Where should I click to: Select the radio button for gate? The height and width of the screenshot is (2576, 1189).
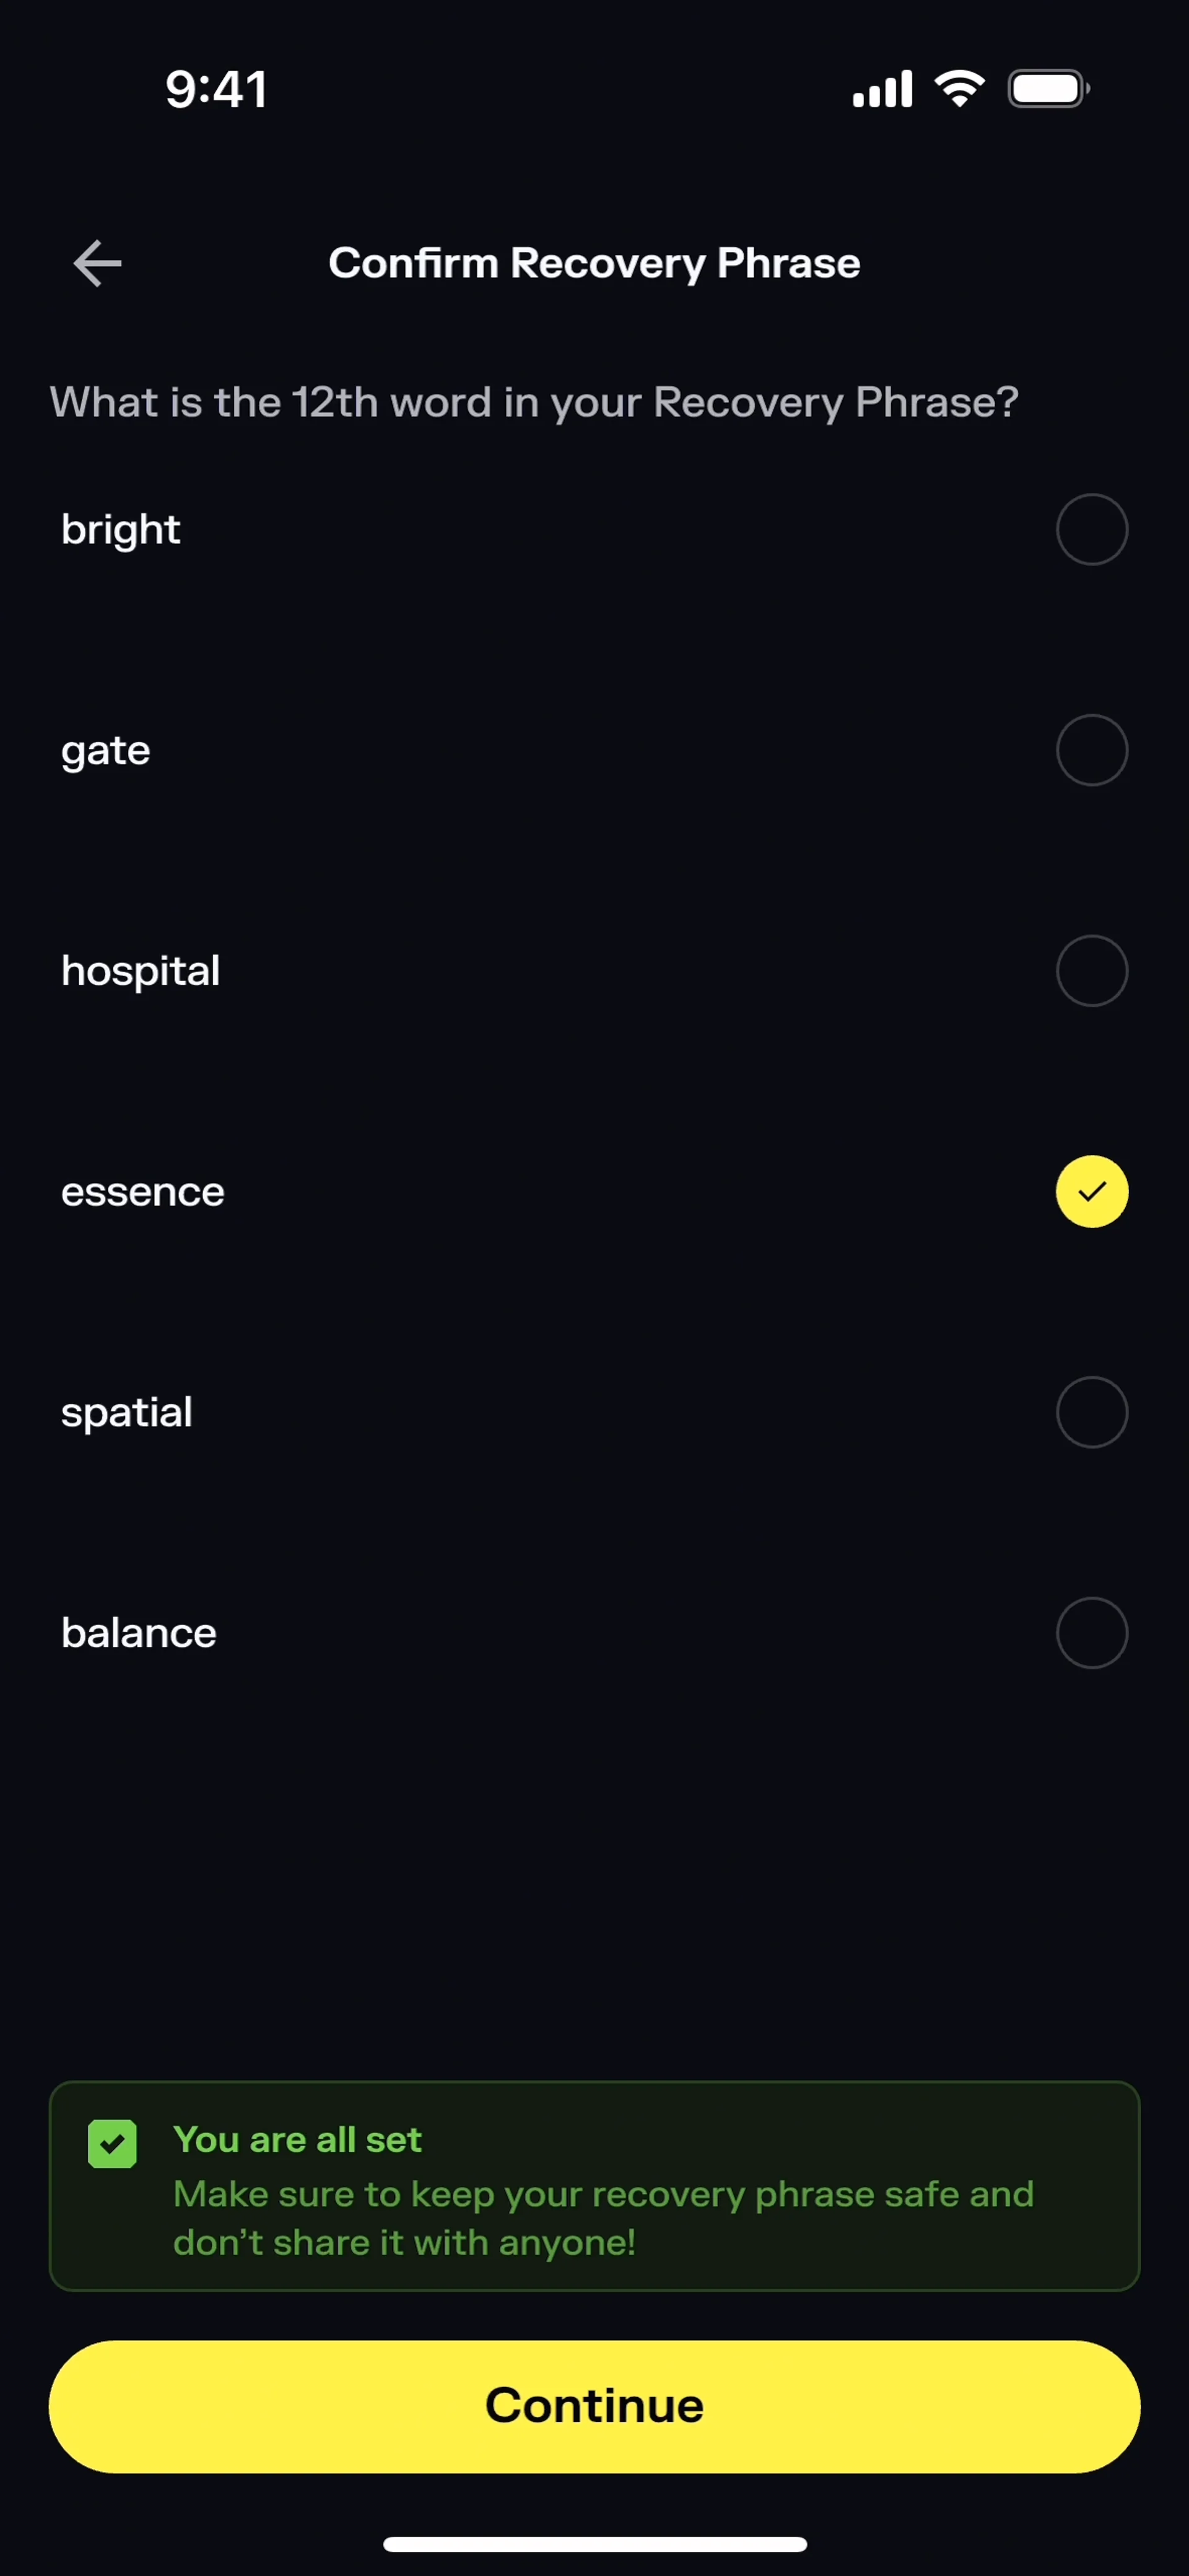[1091, 750]
